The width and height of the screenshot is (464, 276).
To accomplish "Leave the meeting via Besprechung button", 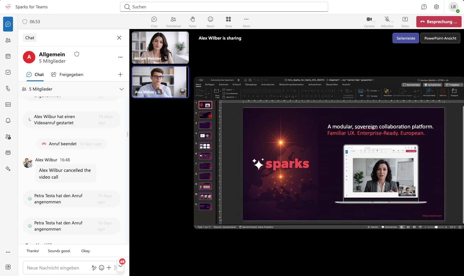I will (x=439, y=22).
